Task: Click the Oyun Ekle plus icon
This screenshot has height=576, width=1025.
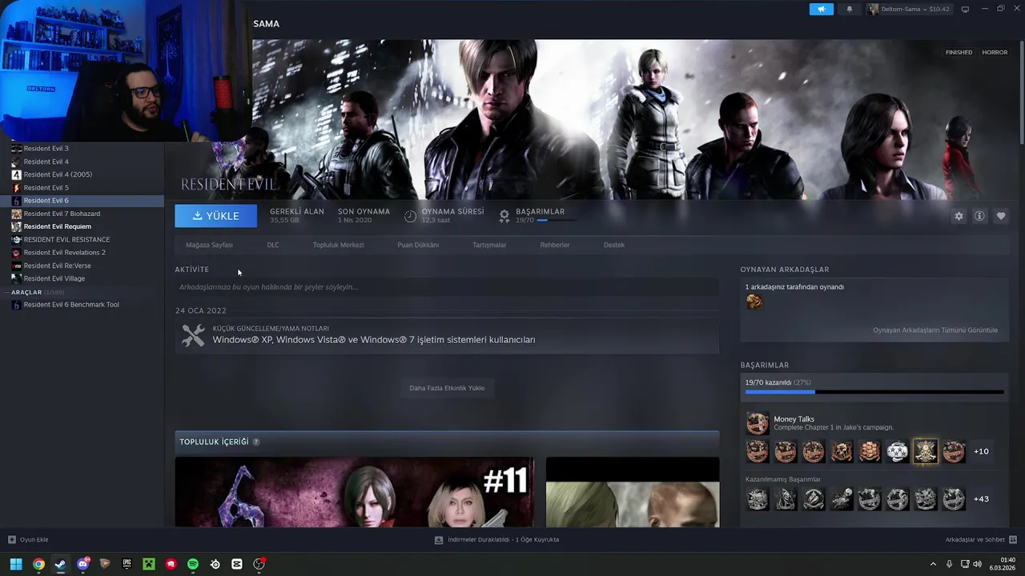Action: coord(11,540)
